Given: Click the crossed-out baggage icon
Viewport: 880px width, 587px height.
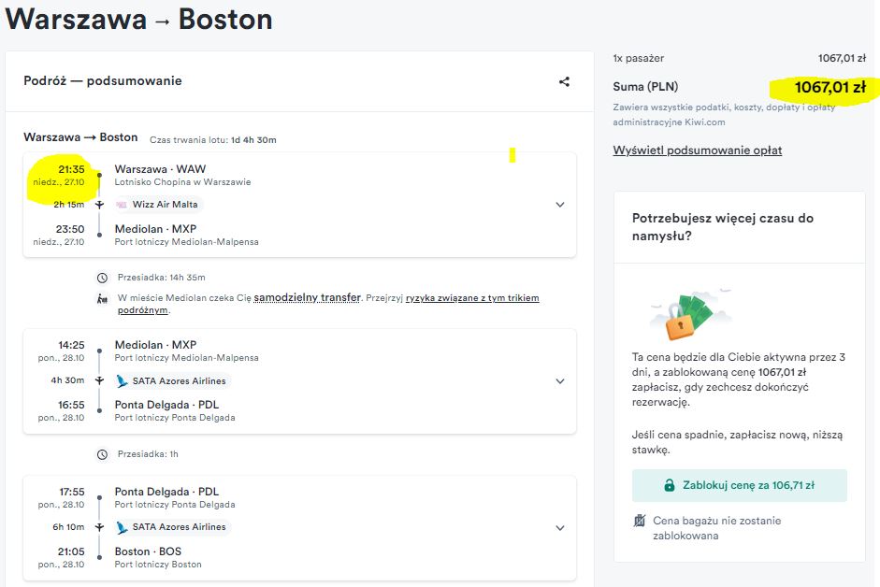Looking at the screenshot, I should (x=640, y=521).
